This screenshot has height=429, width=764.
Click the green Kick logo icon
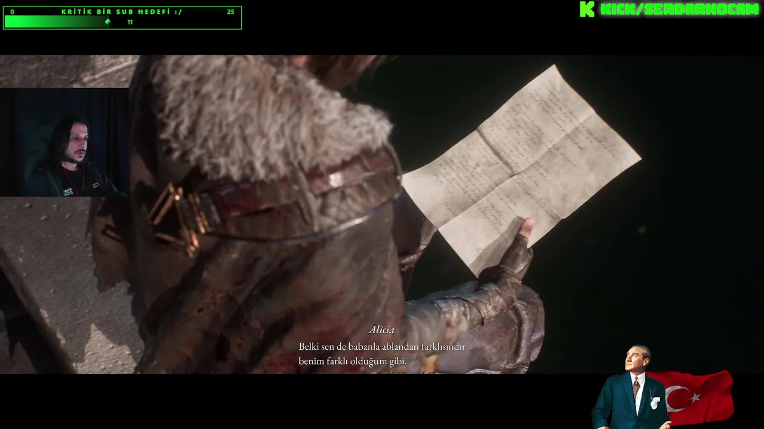[x=587, y=9]
